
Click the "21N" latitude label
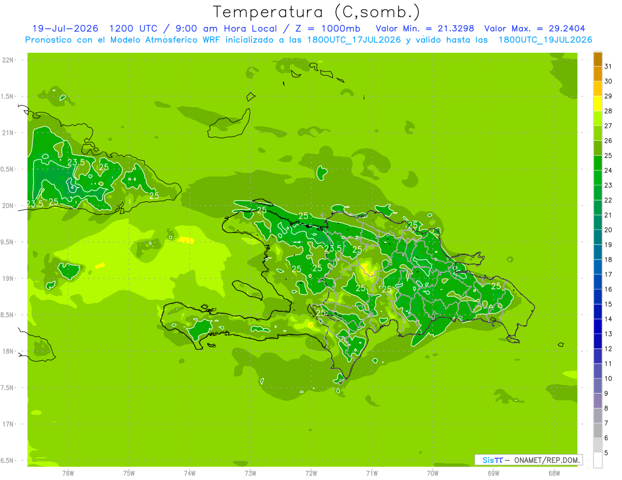click(8, 133)
